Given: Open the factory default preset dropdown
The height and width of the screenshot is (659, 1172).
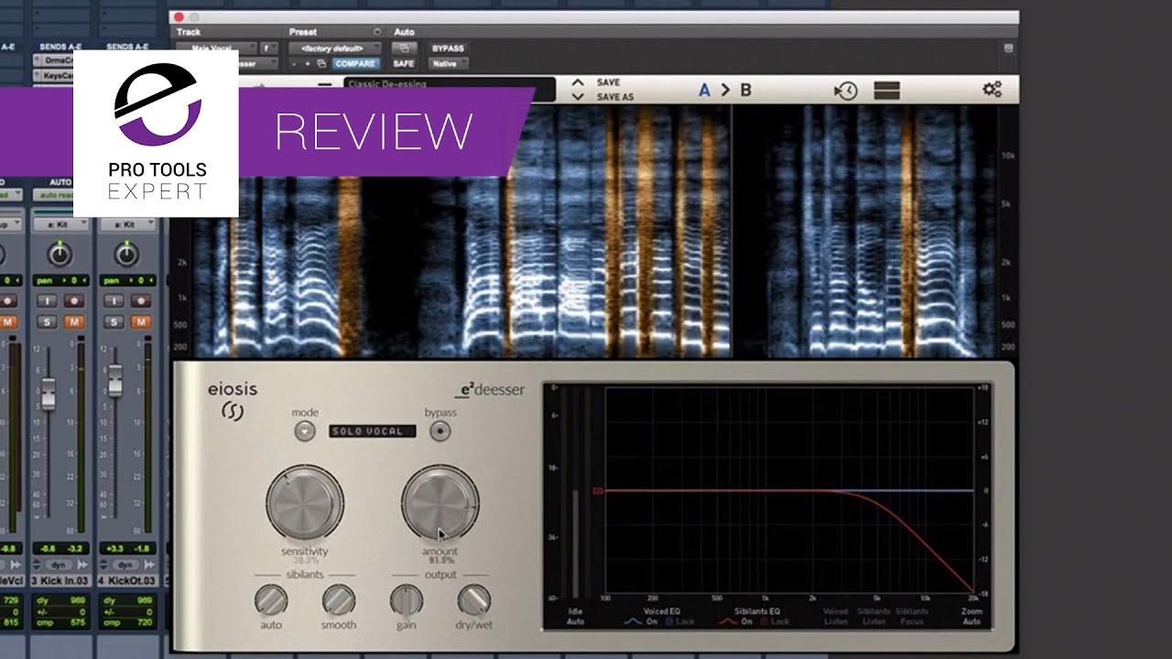Looking at the screenshot, I should point(335,48).
